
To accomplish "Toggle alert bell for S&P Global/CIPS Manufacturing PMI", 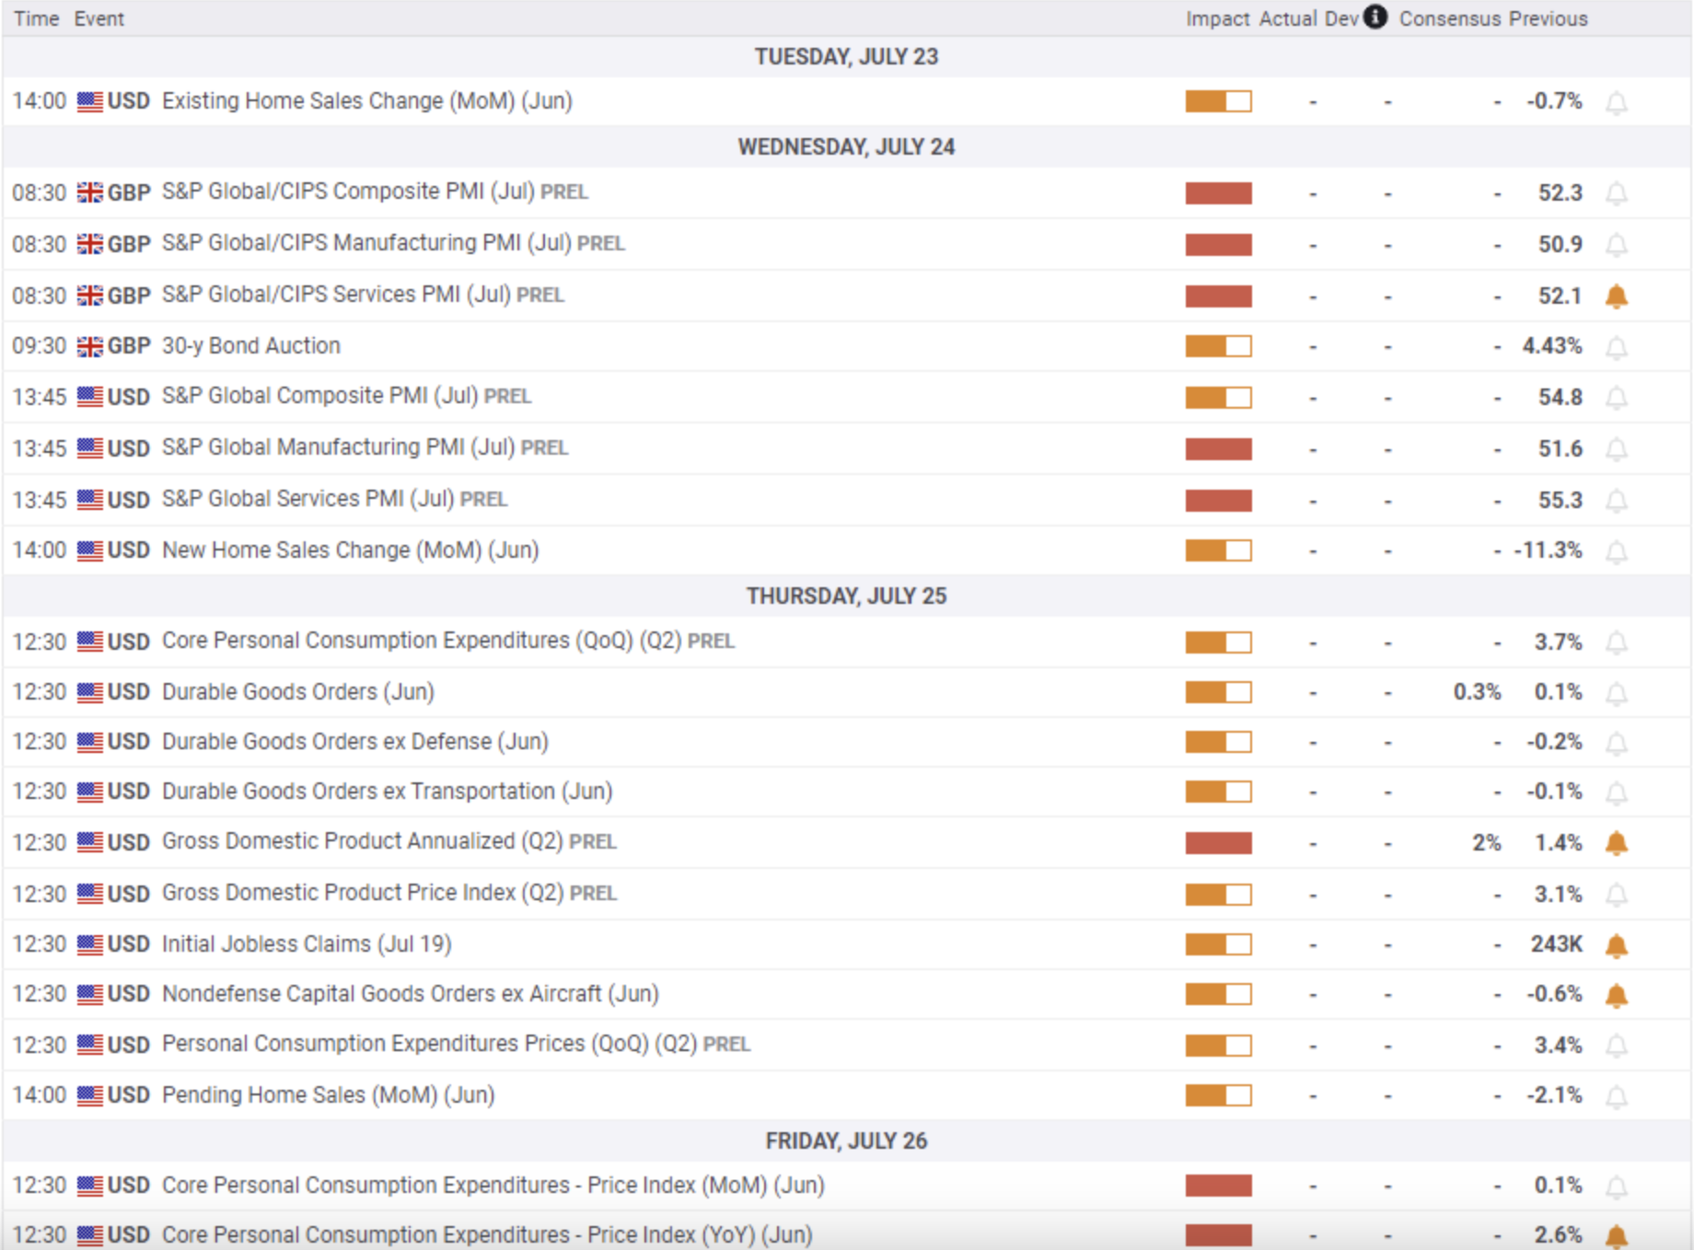I will pos(1617,245).
